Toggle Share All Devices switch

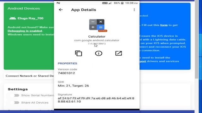16,103
